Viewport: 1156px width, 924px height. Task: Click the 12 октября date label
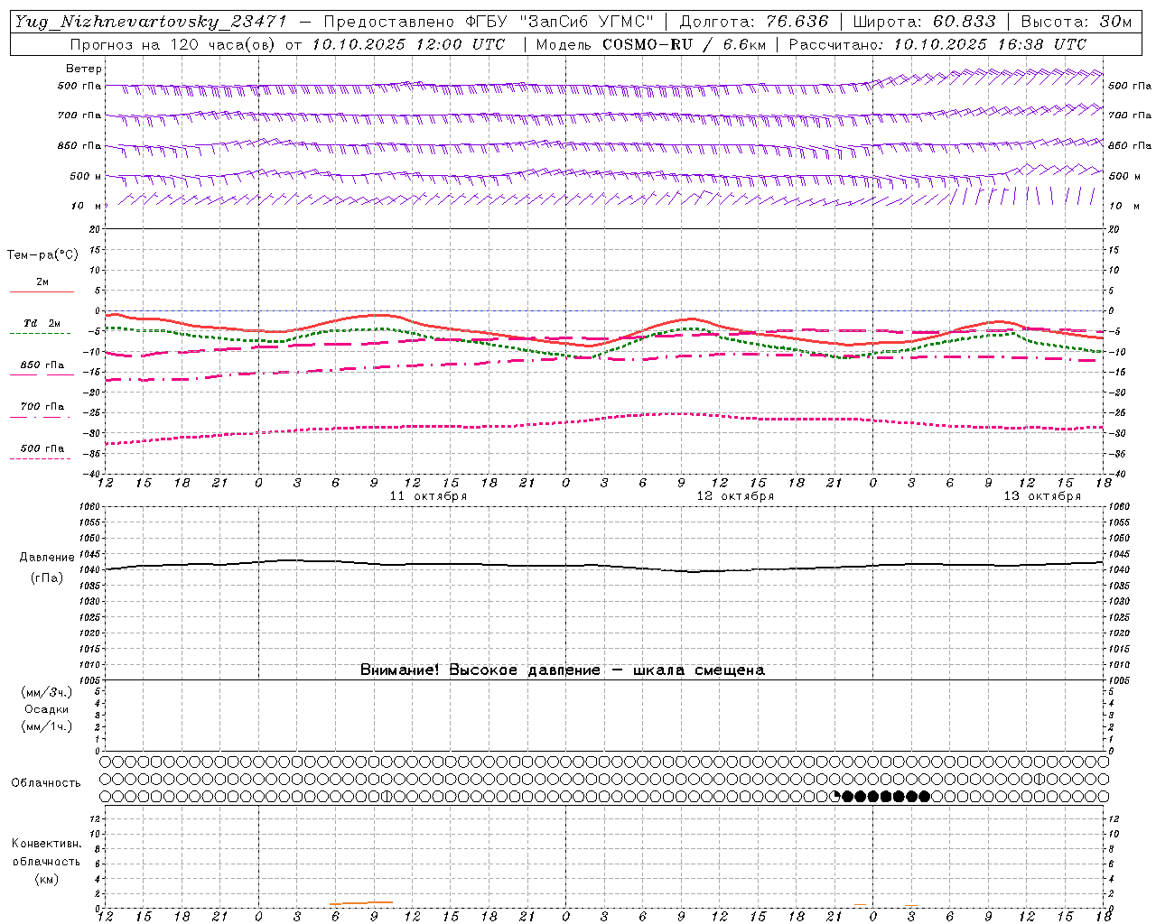click(x=735, y=496)
